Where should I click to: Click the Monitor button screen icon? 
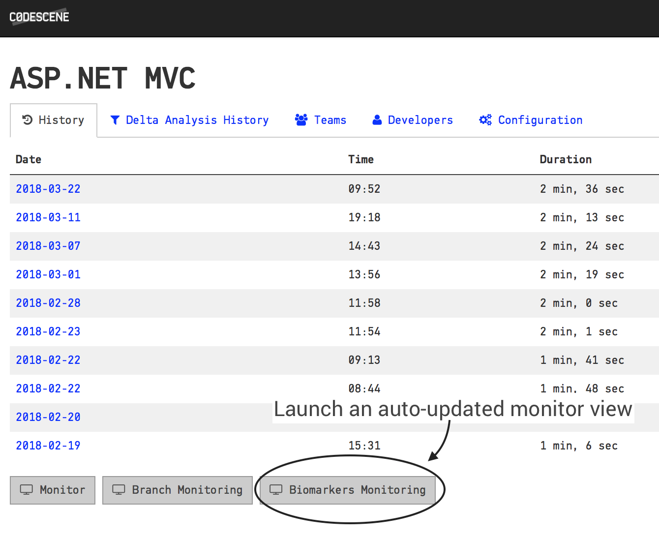tap(27, 490)
